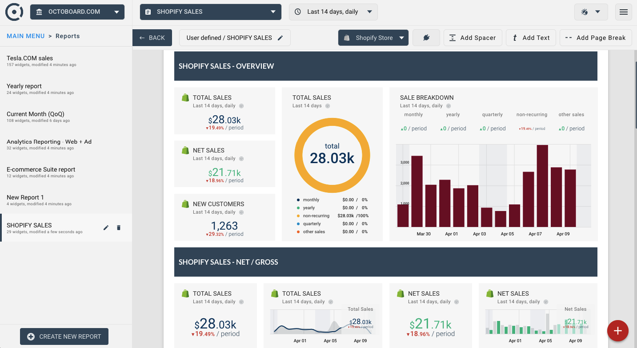Click the 1,263 new customers value
The width and height of the screenshot is (637, 348).
coord(224,226)
